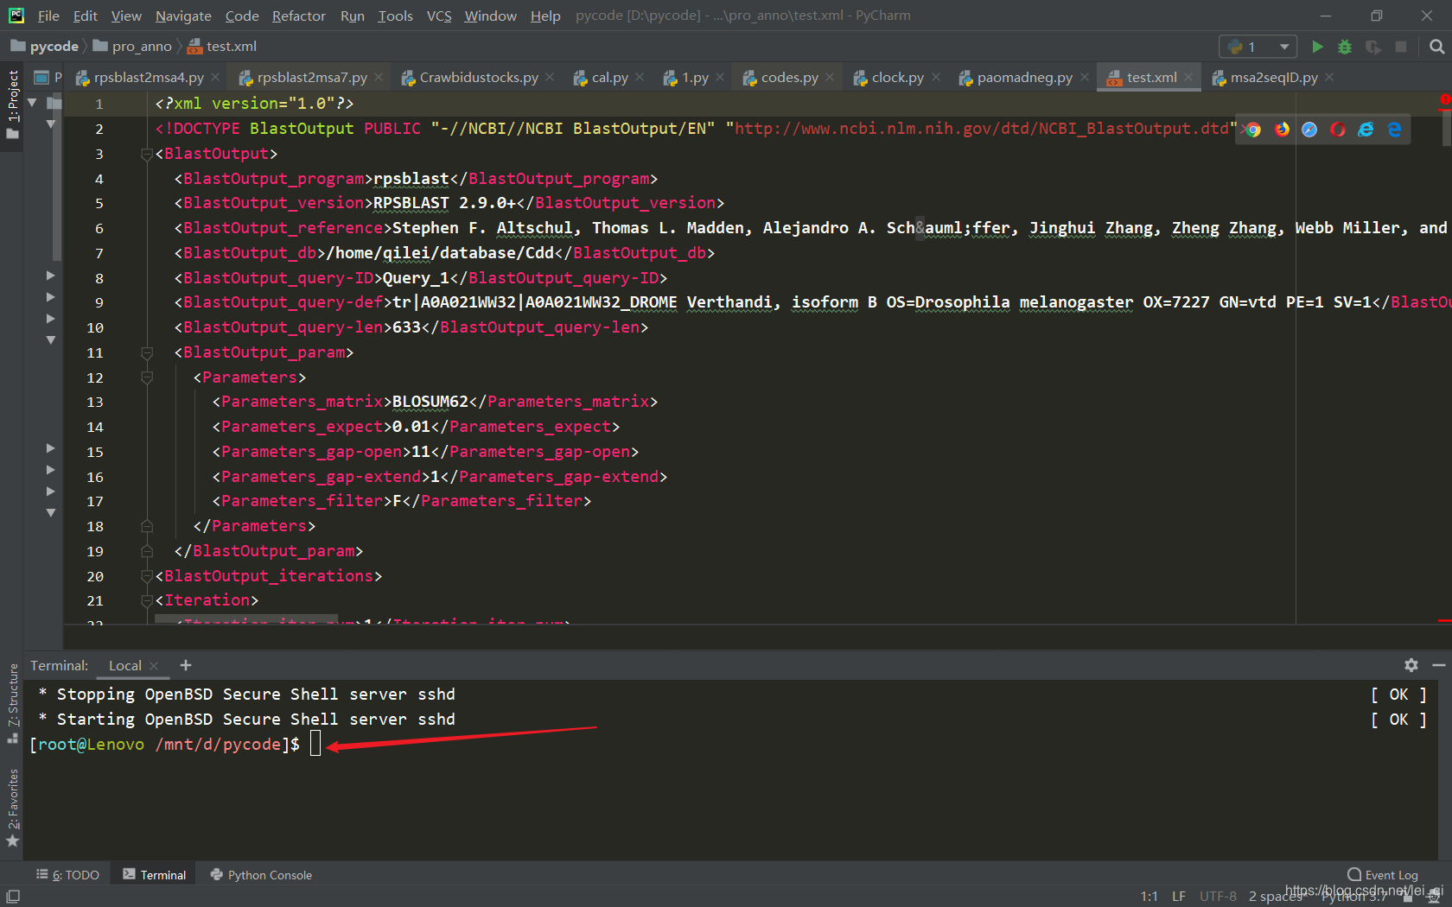Click the editor vertical scrollbar thumb
Viewport: 1452px width, 907px height.
tap(1447, 128)
